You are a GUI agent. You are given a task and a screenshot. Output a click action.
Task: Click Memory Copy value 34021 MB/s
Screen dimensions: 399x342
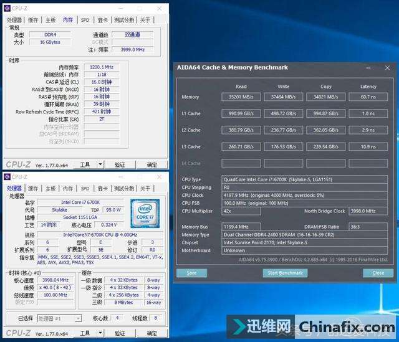326,97
